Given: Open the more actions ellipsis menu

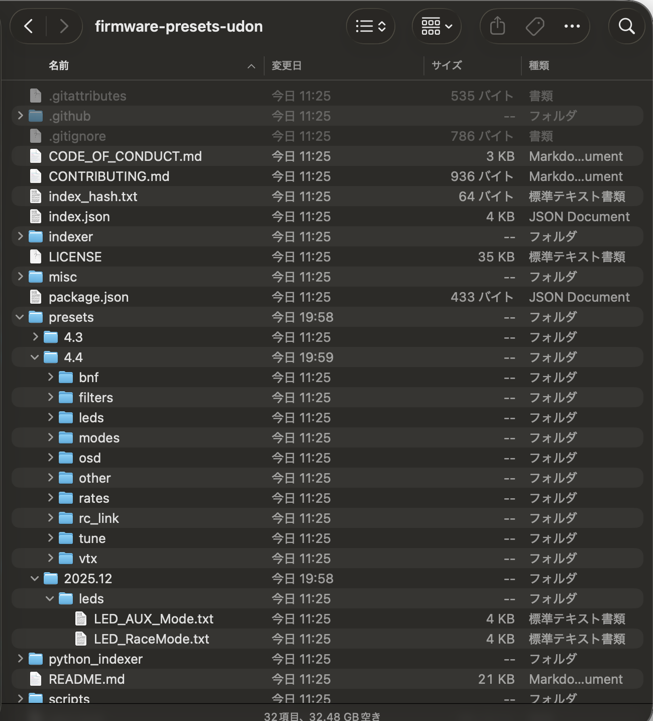Looking at the screenshot, I should [x=572, y=26].
